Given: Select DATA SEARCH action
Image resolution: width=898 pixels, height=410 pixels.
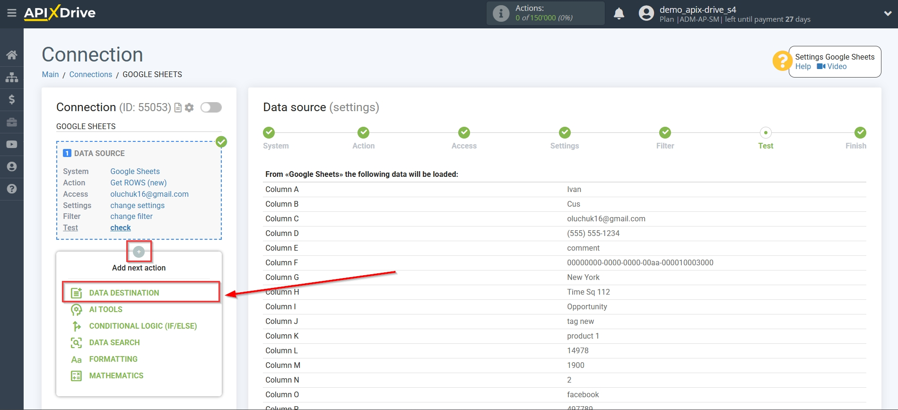Looking at the screenshot, I should point(114,342).
